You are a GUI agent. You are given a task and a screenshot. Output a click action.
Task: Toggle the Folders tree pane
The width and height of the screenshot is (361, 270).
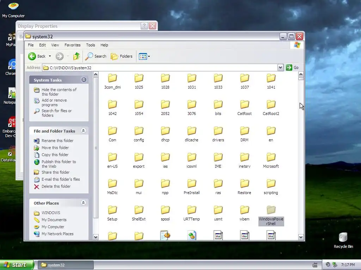pyautogui.click(x=122, y=56)
